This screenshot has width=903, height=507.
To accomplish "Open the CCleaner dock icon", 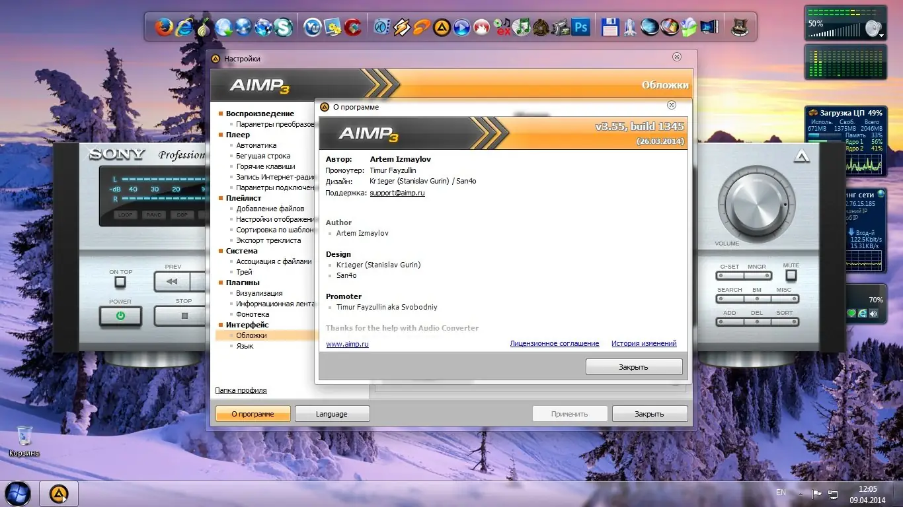I will point(352,27).
